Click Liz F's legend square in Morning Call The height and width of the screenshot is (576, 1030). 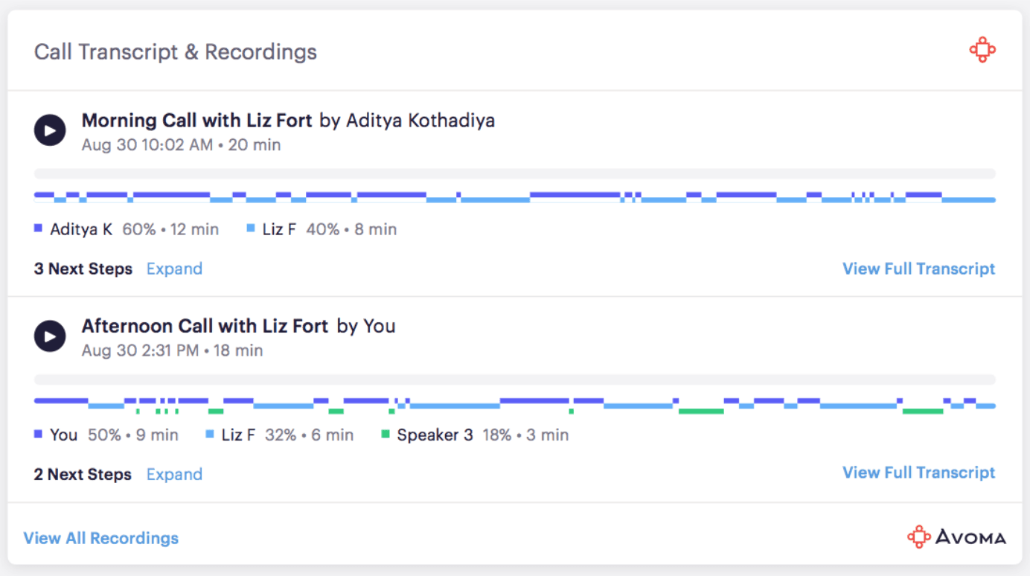point(251,229)
